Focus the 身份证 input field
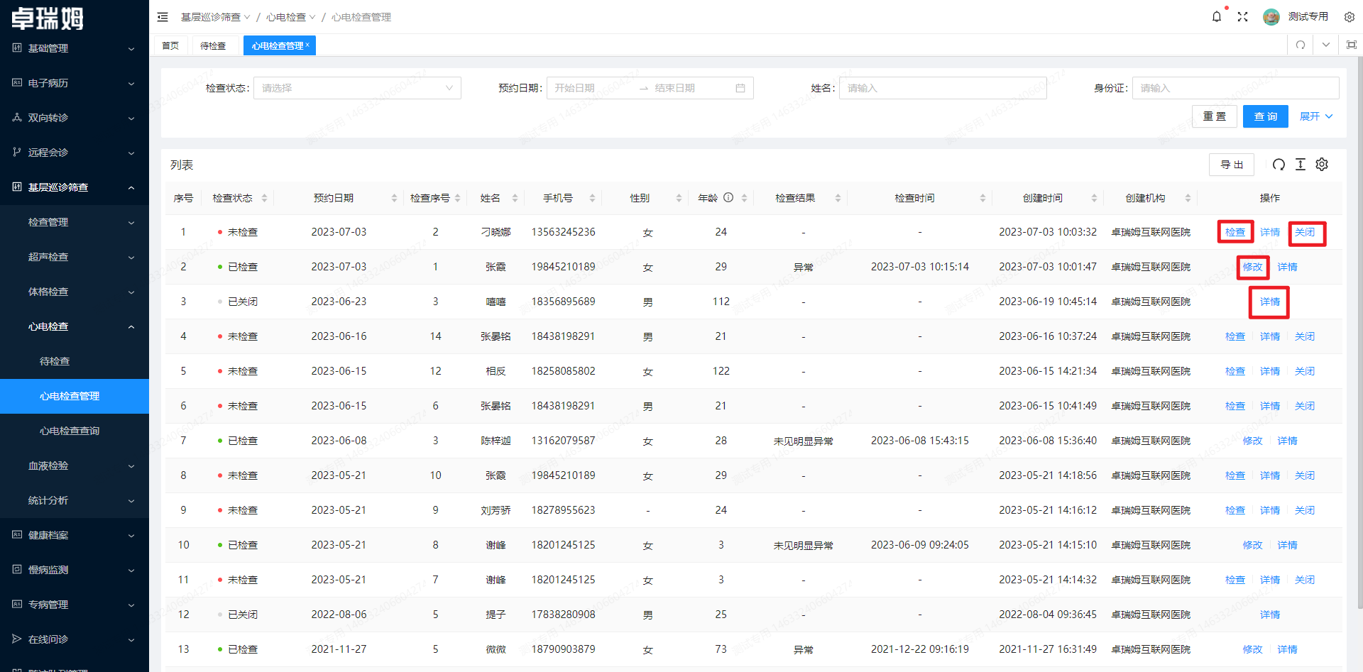The width and height of the screenshot is (1363, 672). pos(1235,88)
